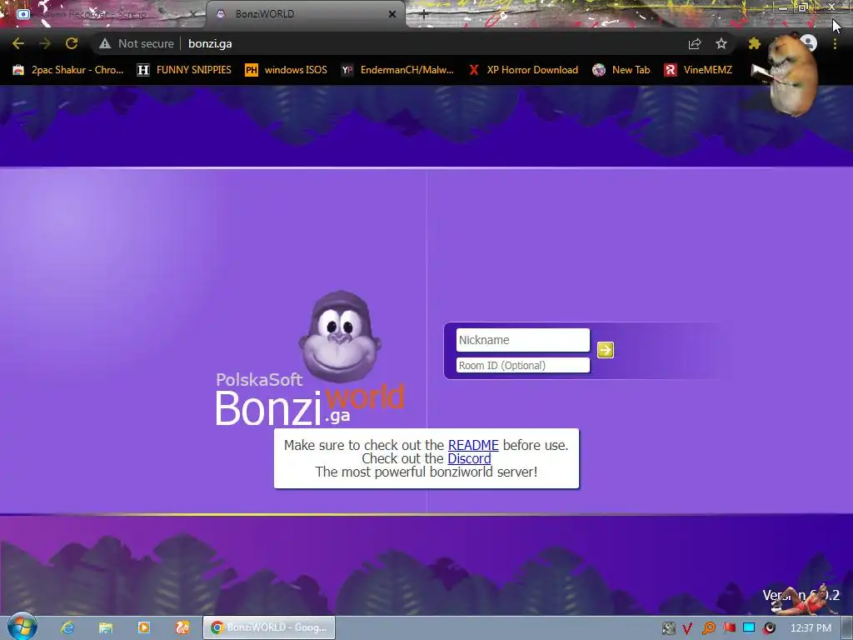Open the Not secure site info warning

137,43
